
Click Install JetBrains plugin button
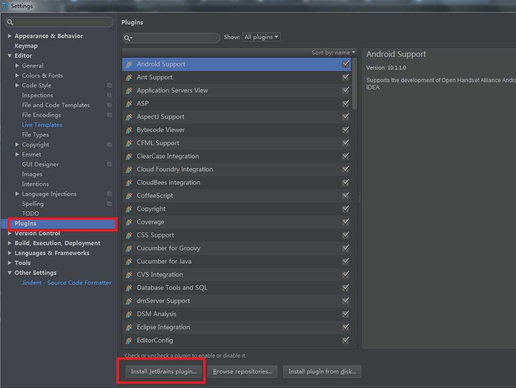pos(164,372)
